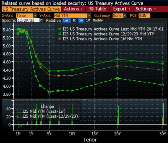Viewport: 168px width, 143px height.
Task: Toggle the 1W relative period
Action: tap(81, 20)
